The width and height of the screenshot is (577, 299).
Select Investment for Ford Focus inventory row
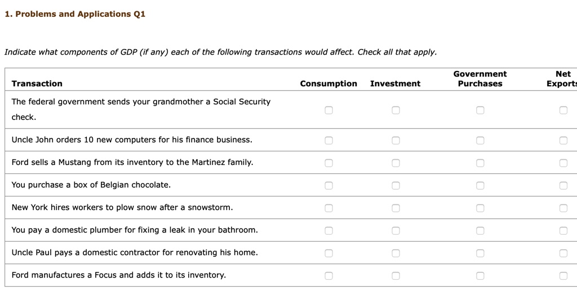(396, 276)
